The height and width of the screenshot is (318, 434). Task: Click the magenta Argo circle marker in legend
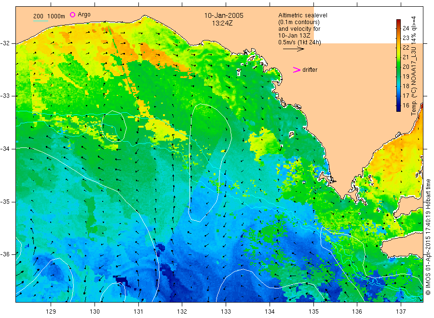[x=72, y=14]
